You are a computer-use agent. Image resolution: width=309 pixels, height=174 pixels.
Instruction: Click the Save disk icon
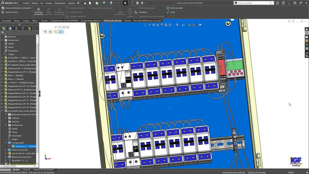104,3
